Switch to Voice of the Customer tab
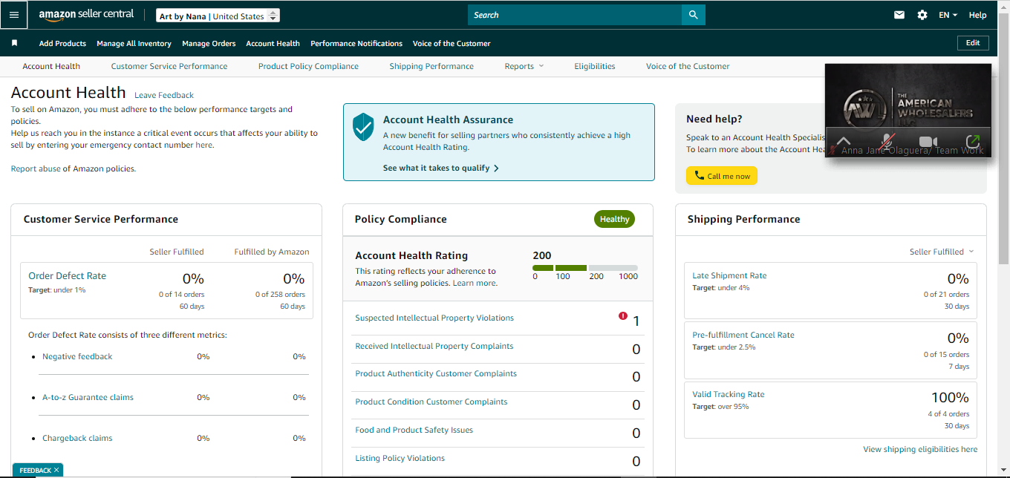1010x478 pixels. coord(688,66)
